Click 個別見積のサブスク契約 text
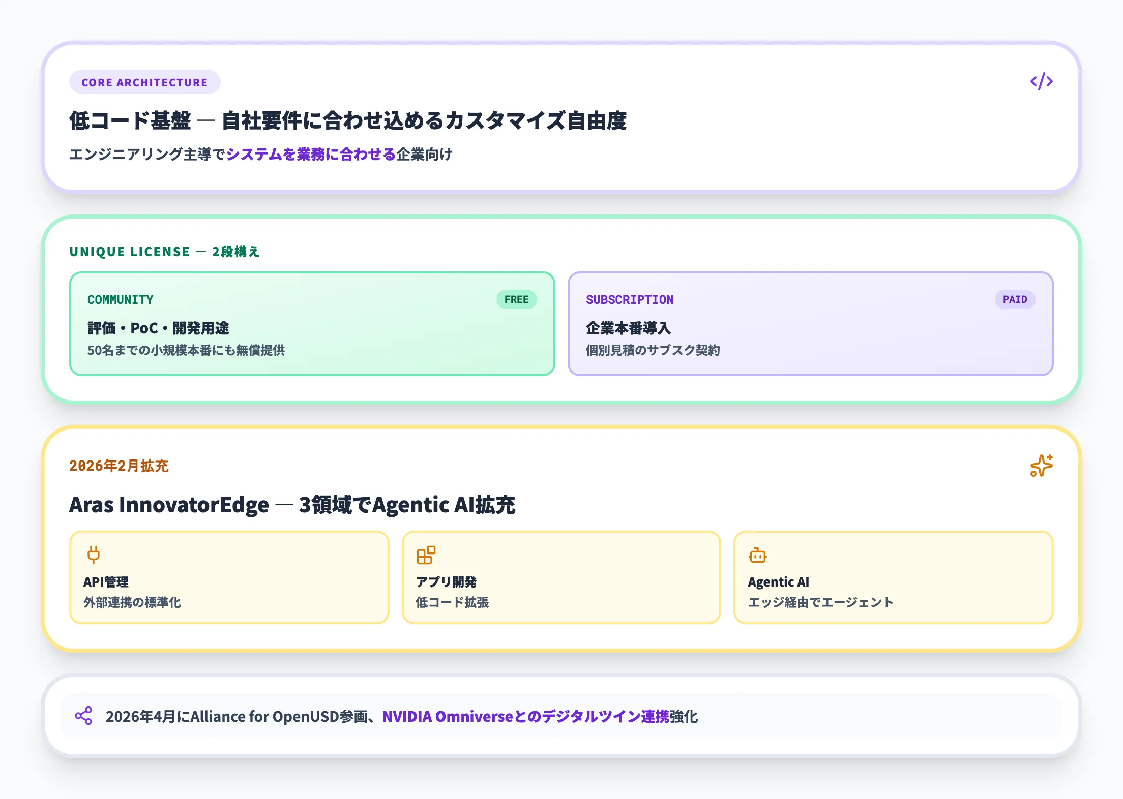Image resolution: width=1123 pixels, height=799 pixels. 653,350
